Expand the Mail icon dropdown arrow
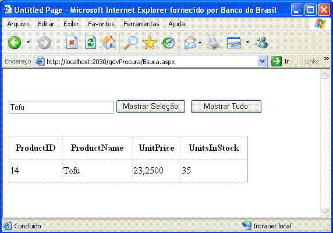Viewport: 333px width, 233px height. (x=200, y=43)
